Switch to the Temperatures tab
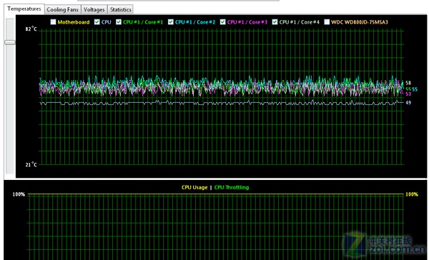 tap(24, 9)
